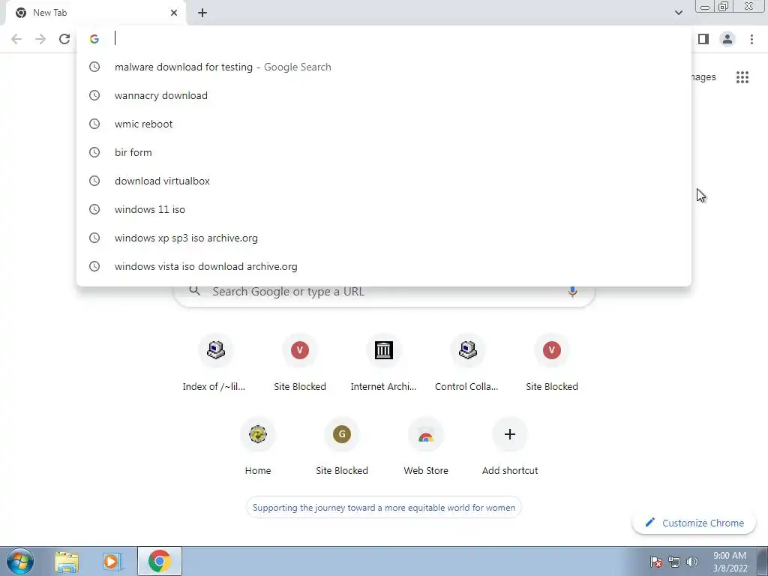Choose suggestion malware download for testing
This screenshot has height=576, width=768.
point(384,67)
